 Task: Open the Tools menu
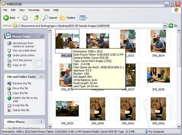click(46, 10)
